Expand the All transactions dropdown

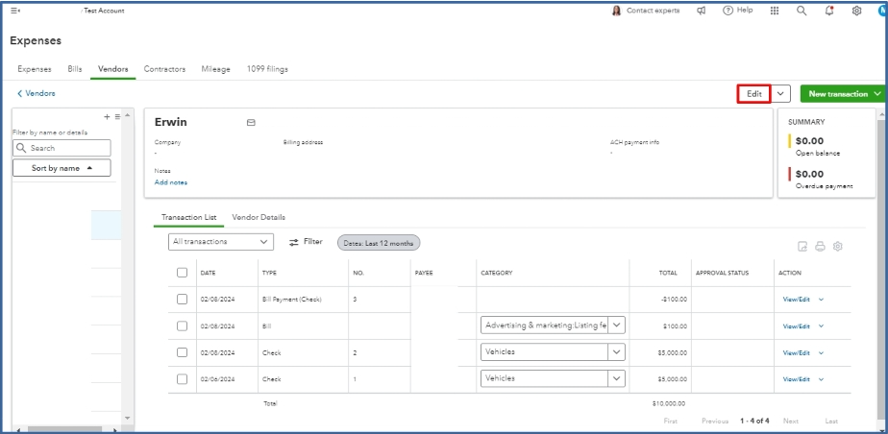point(221,243)
